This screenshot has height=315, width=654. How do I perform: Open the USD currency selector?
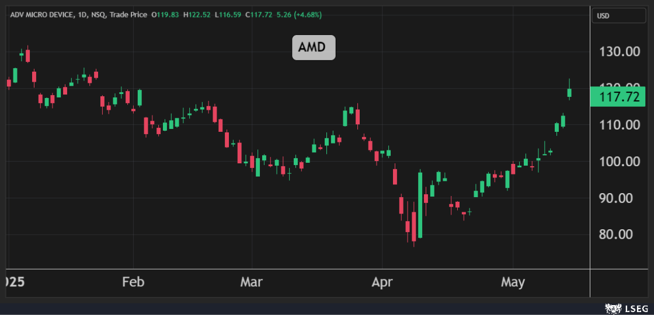point(603,16)
